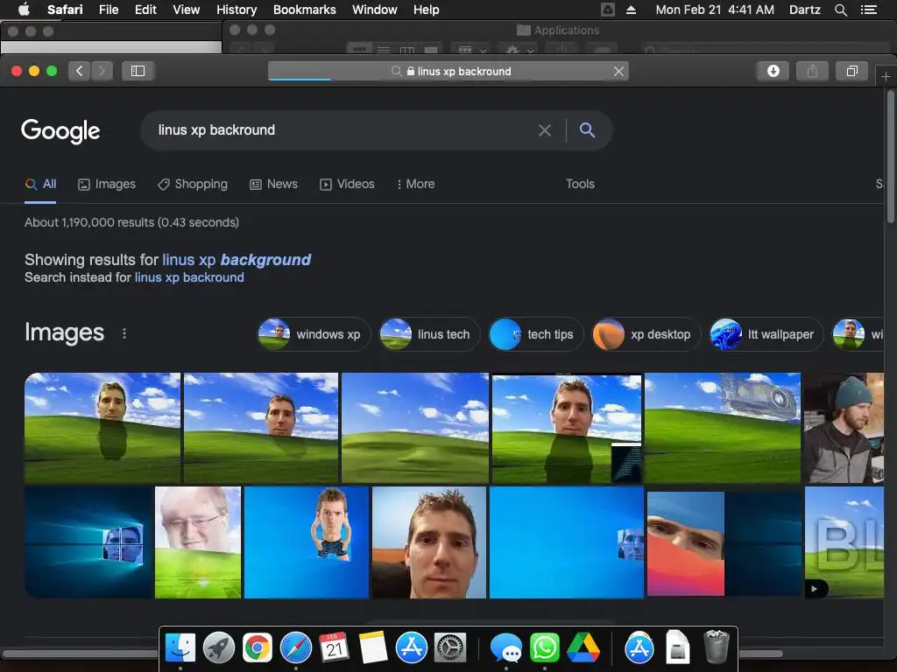
Task: Expand the More search options
Action: [x=415, y=184]
